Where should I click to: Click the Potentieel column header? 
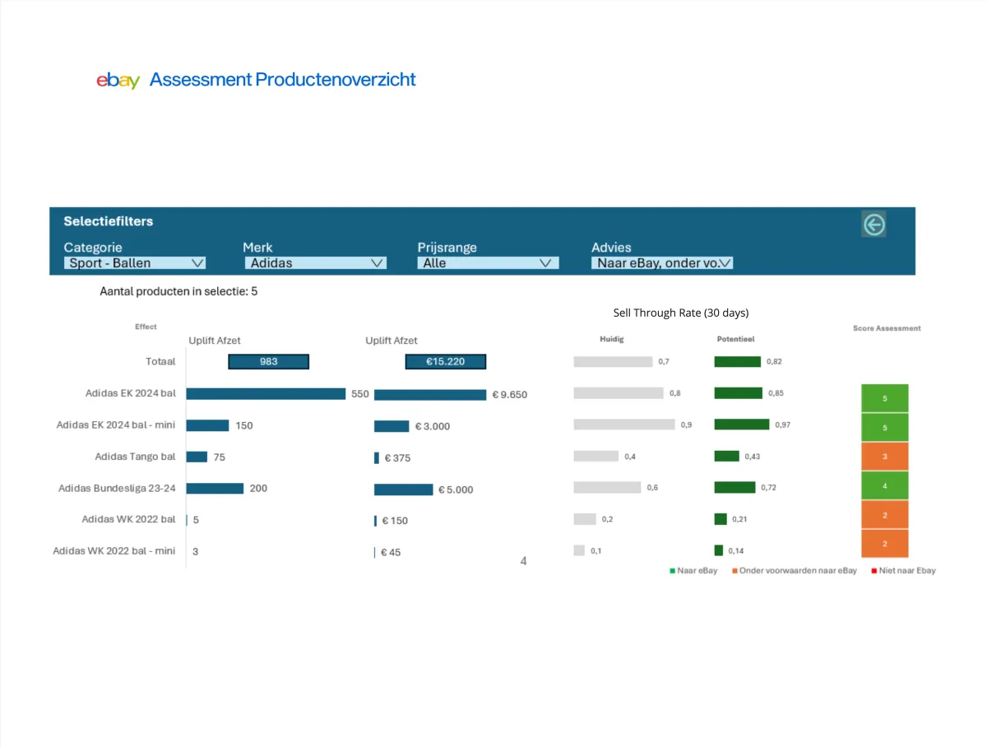[x=735, y=339]
